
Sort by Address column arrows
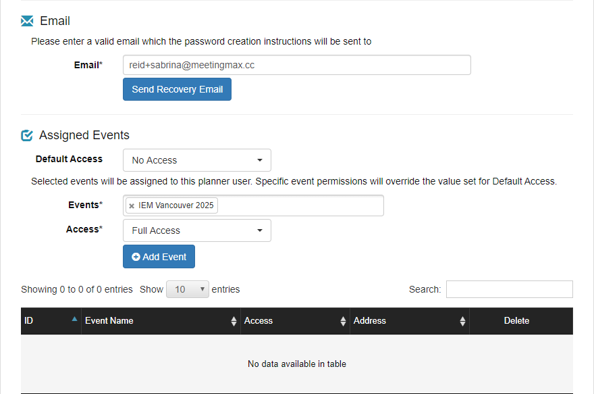coord(462,321)
